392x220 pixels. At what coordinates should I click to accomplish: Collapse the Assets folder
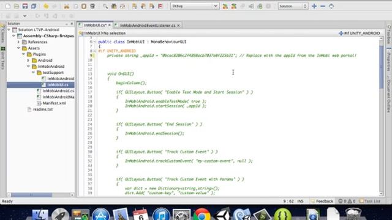pos(18,48)
